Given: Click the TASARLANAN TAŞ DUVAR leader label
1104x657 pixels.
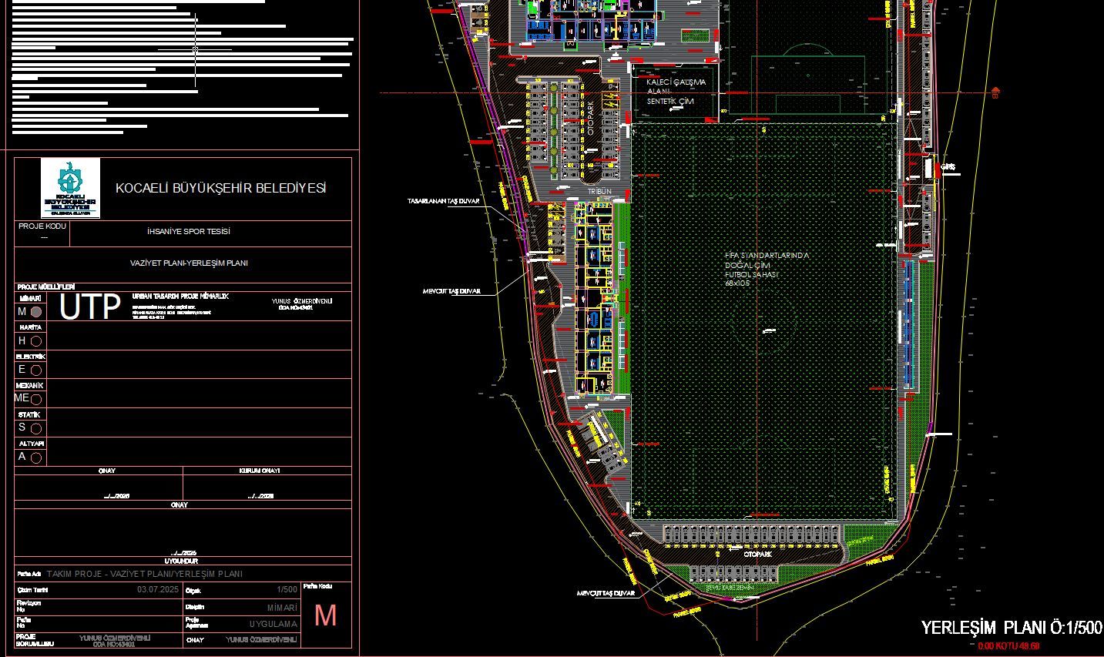Looking at the screenshot, I should click(443, 201).
